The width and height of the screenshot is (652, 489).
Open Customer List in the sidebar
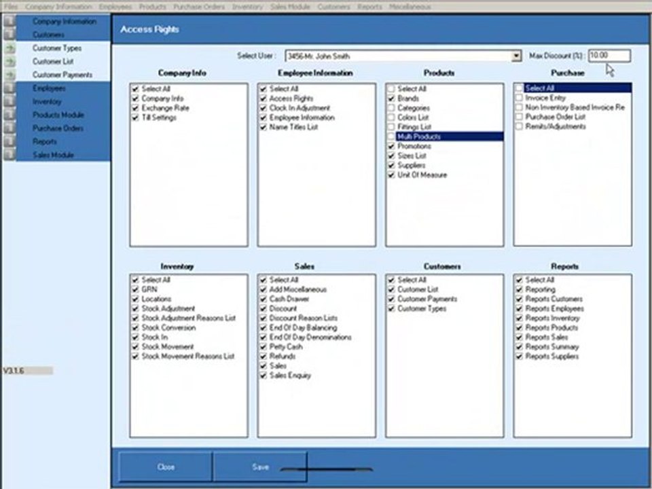(x=53, y=62)
